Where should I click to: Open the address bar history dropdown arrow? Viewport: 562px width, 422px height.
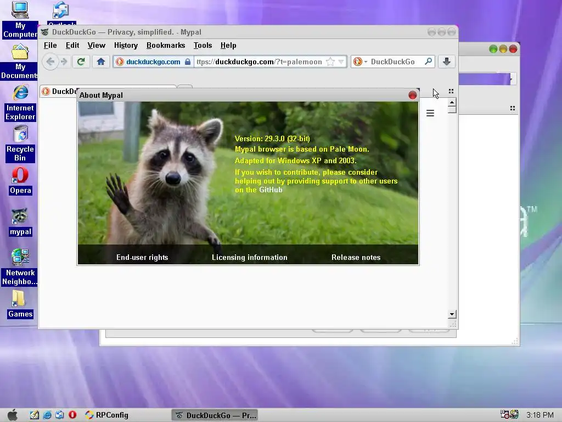pos(341,62)
